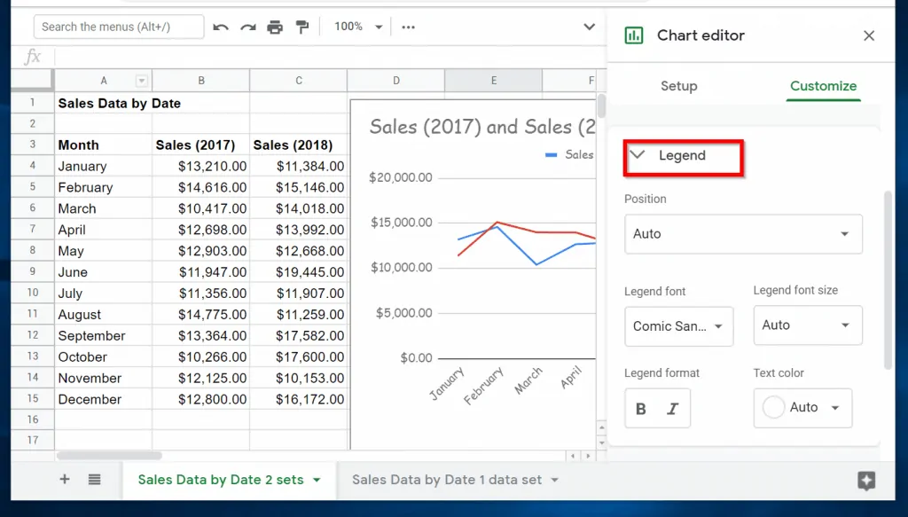
Task: Click the Undo arrow icon
Action: coord(221,27)
